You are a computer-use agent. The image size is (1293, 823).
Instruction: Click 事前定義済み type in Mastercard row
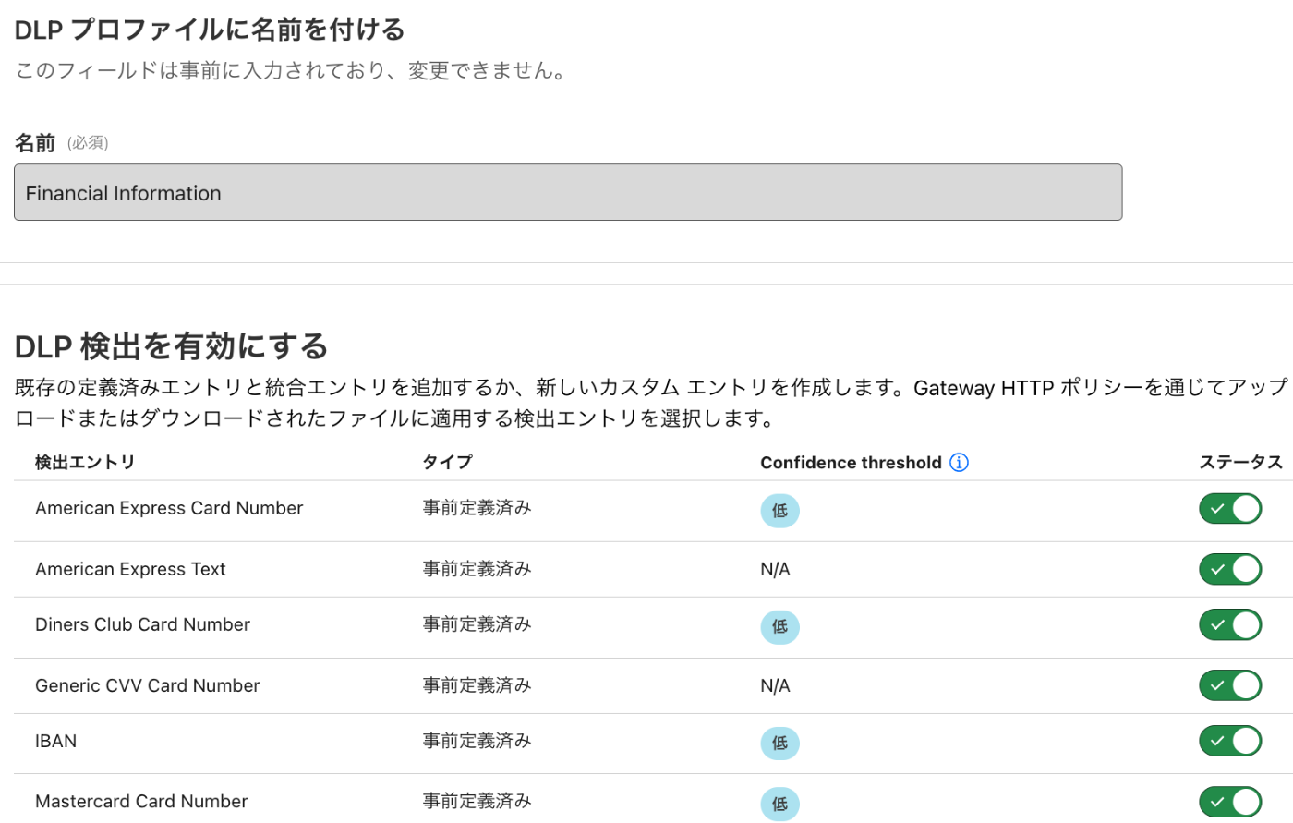click(x=477, y=801)
